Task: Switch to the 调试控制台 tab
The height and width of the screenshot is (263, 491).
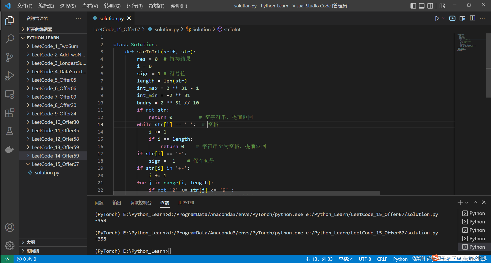Action: tap(141, 203)
